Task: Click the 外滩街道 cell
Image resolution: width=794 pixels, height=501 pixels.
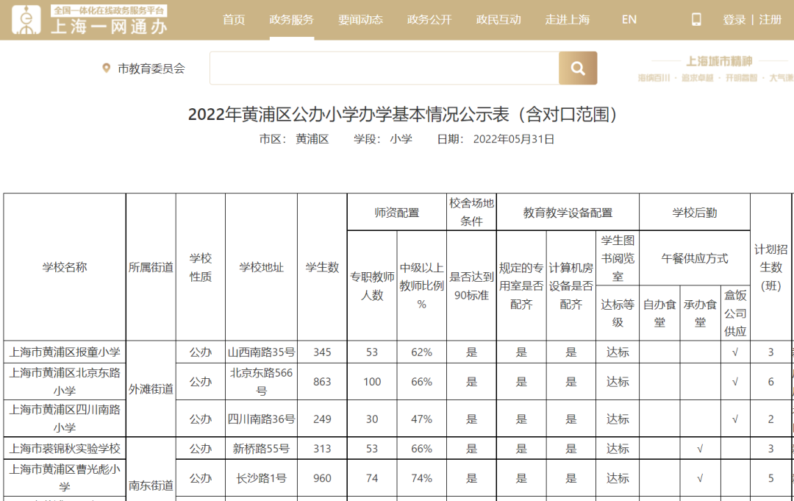Action: 151,388
